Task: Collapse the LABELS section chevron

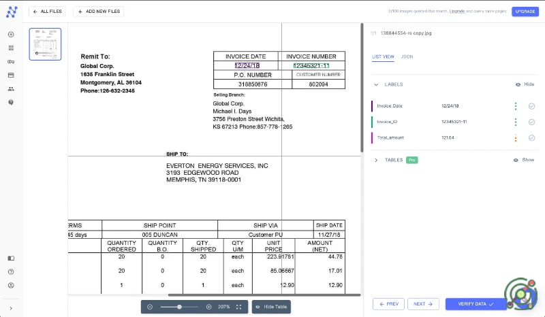Action: click(375, 84)
